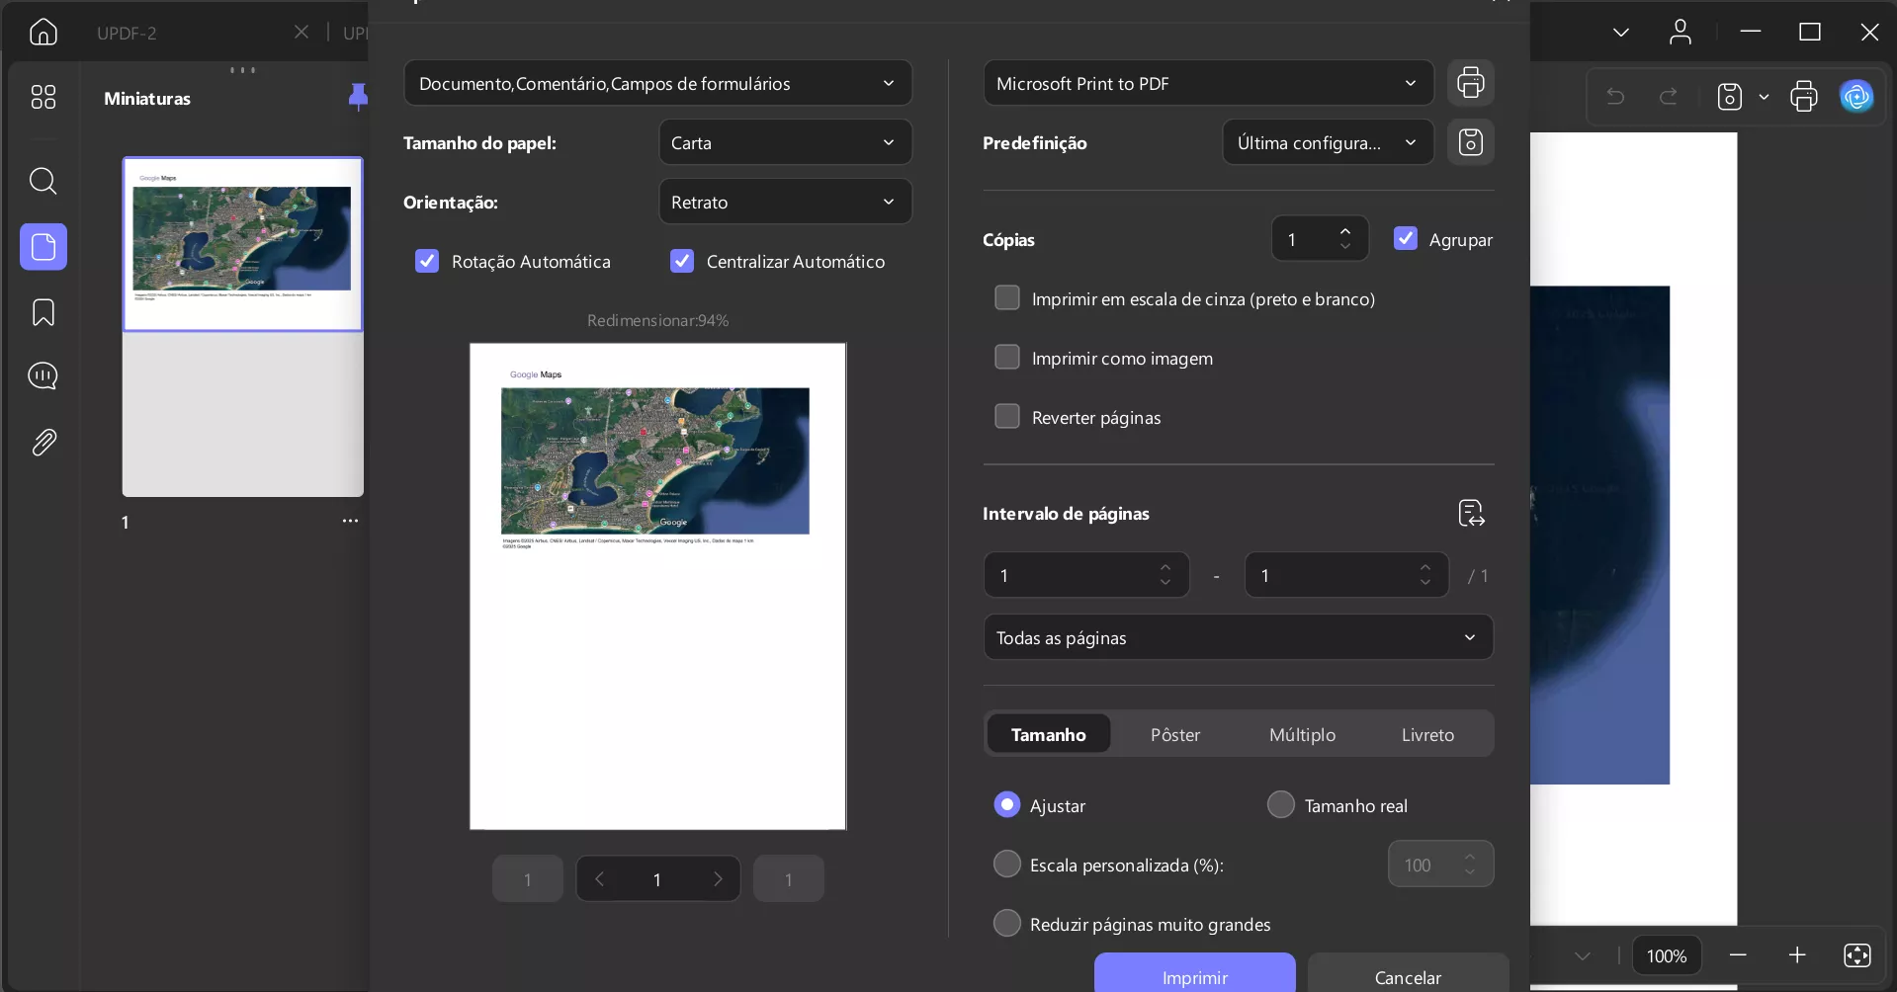
Task: Zoom out with the minus icon
Action: tap(1738, 954)
